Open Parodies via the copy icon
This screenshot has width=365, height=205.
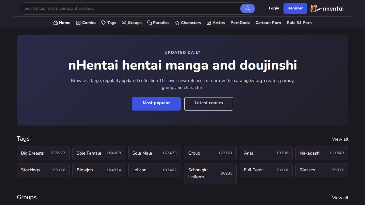tap(158, 23)
